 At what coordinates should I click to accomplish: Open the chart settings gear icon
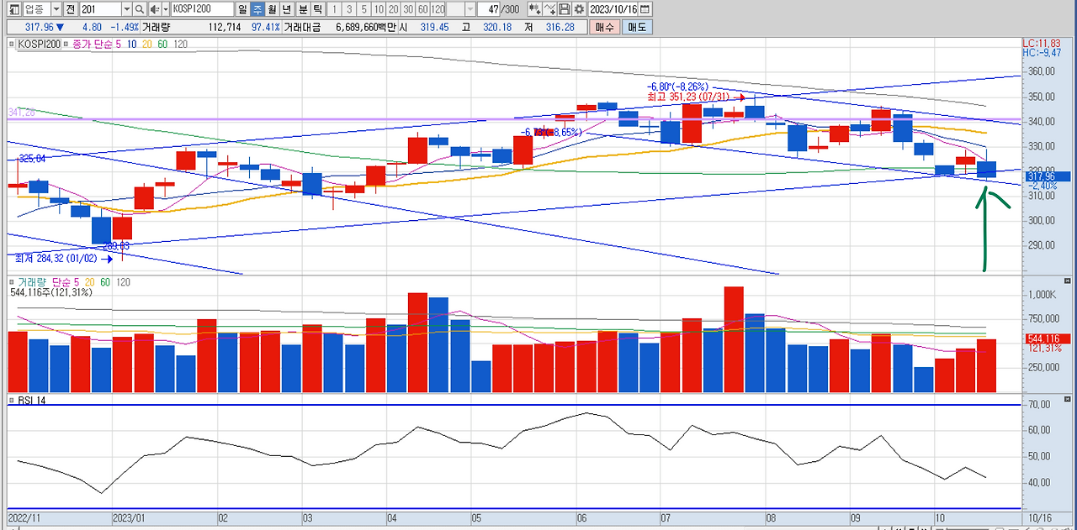[x=579, y=8]
